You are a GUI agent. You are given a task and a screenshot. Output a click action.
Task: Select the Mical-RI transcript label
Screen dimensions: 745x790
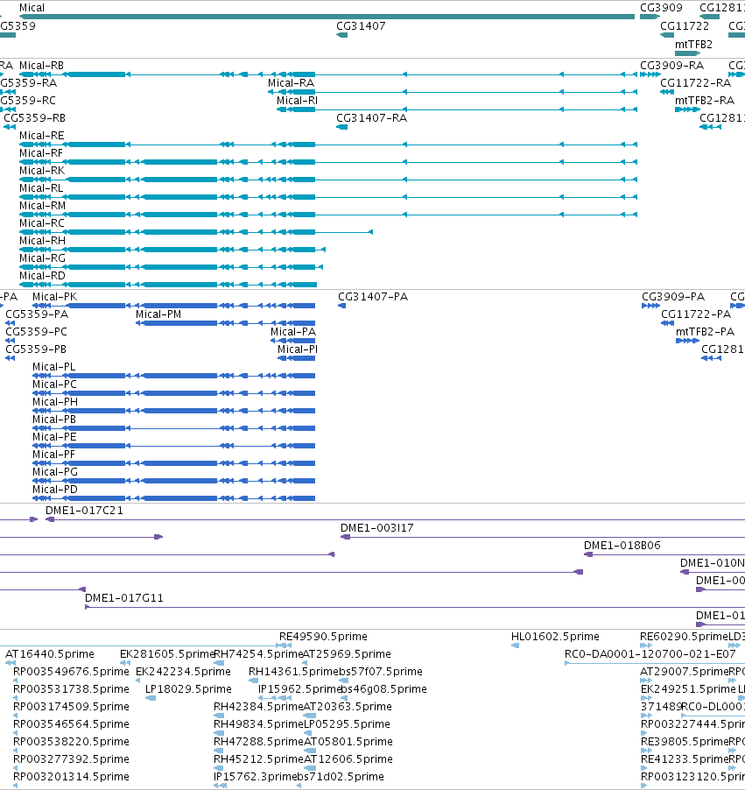297,101
